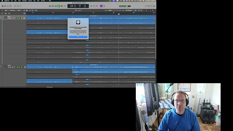
Task: Open the Drag No Overlap dropdown
Action: pyautogui.click(x=129, y=10)
